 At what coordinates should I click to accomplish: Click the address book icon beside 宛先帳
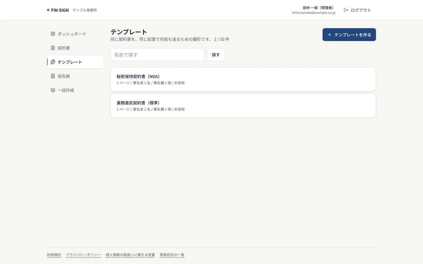point(53,76)
